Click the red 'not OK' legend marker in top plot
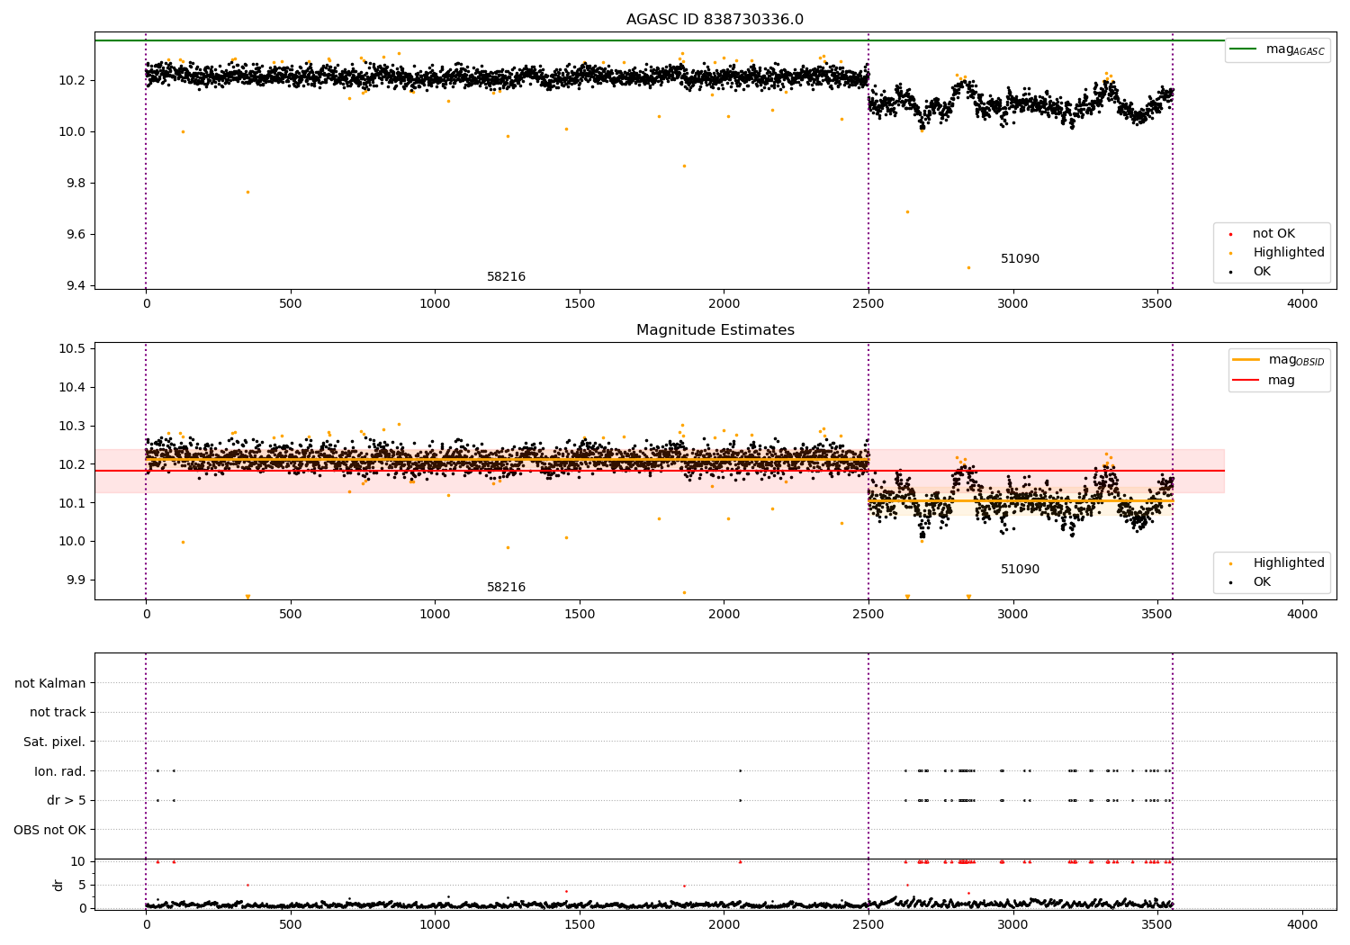 [1230, 234]
